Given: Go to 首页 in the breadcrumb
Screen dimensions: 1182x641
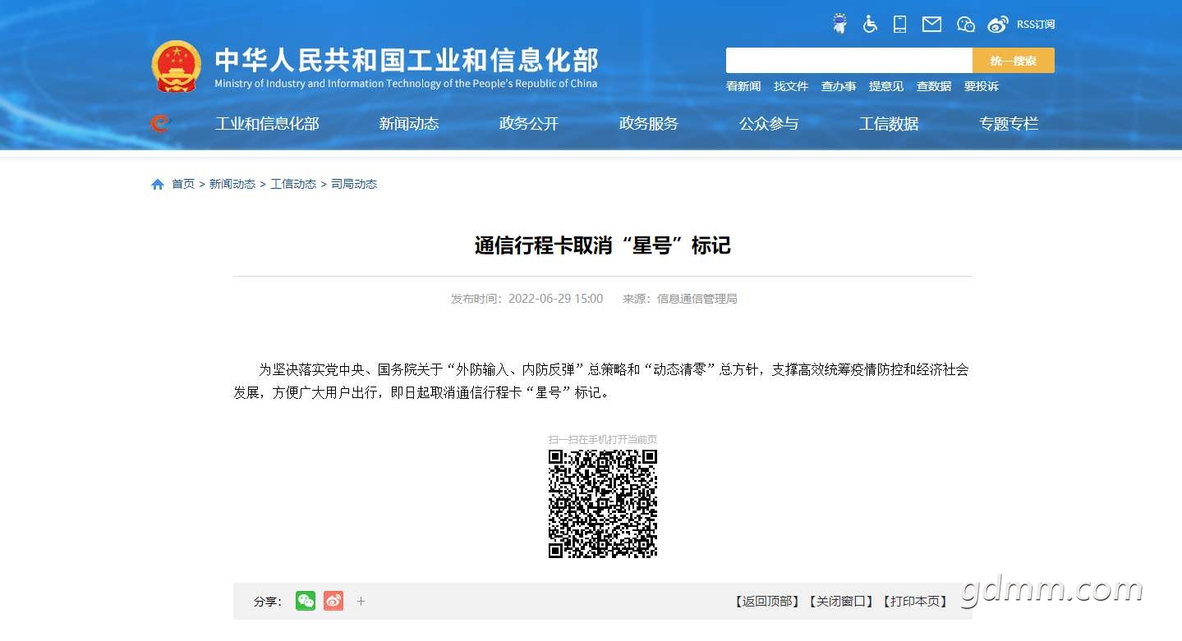Looking at the screenshot, I should (x=183, y=185).
